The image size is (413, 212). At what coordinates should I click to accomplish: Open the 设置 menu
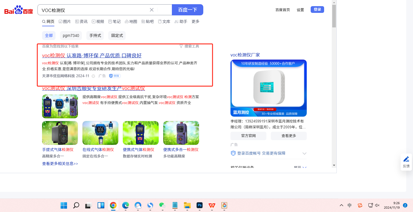[x=300, y=10]
